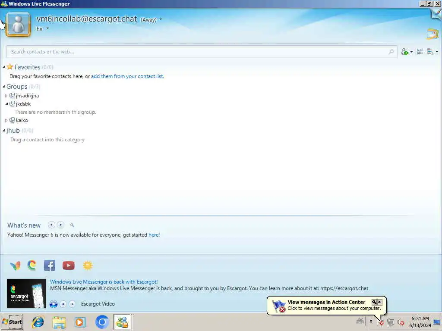
Task: Go to next Escargot video item
Action: click(72, 304)
